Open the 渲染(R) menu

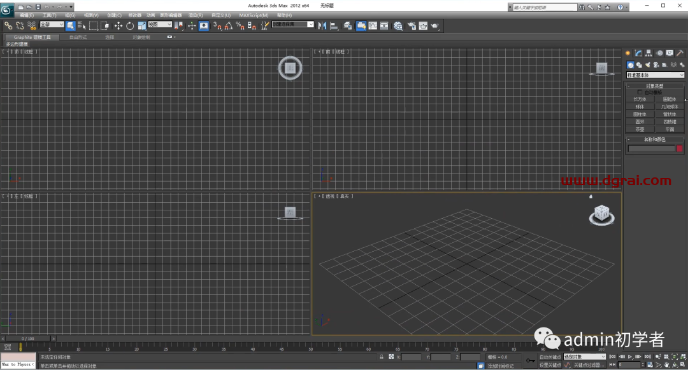point(196,15)
